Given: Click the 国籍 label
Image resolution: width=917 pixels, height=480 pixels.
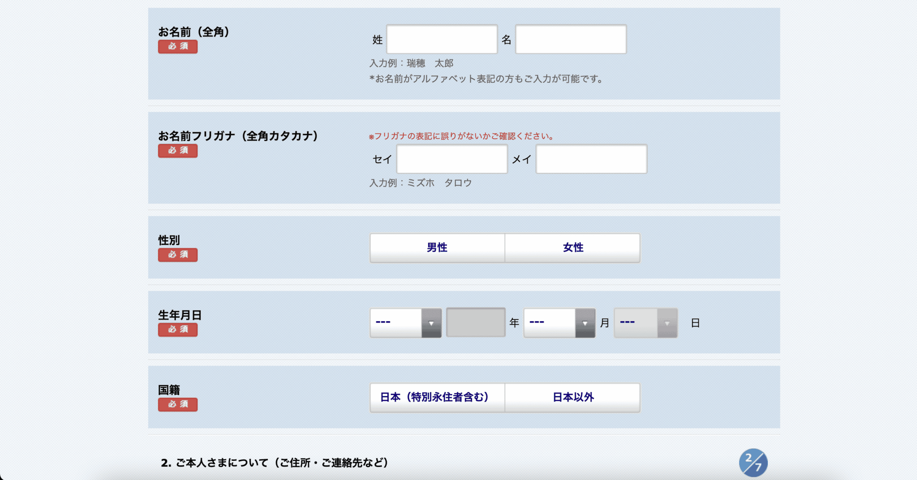Looking at the screenshot, I should coord(169,390).
